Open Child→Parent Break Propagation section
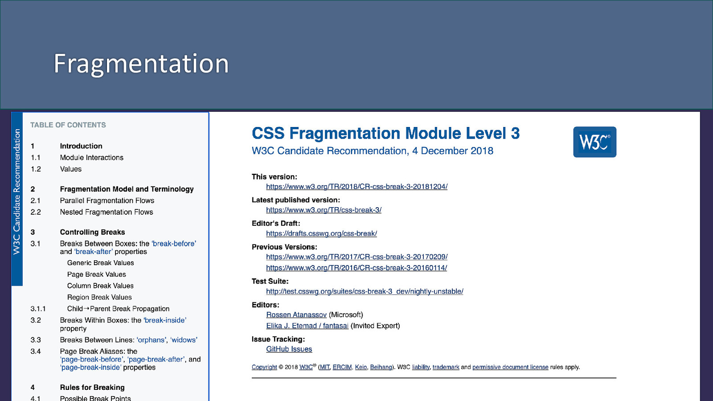 [x=119, y=309]
